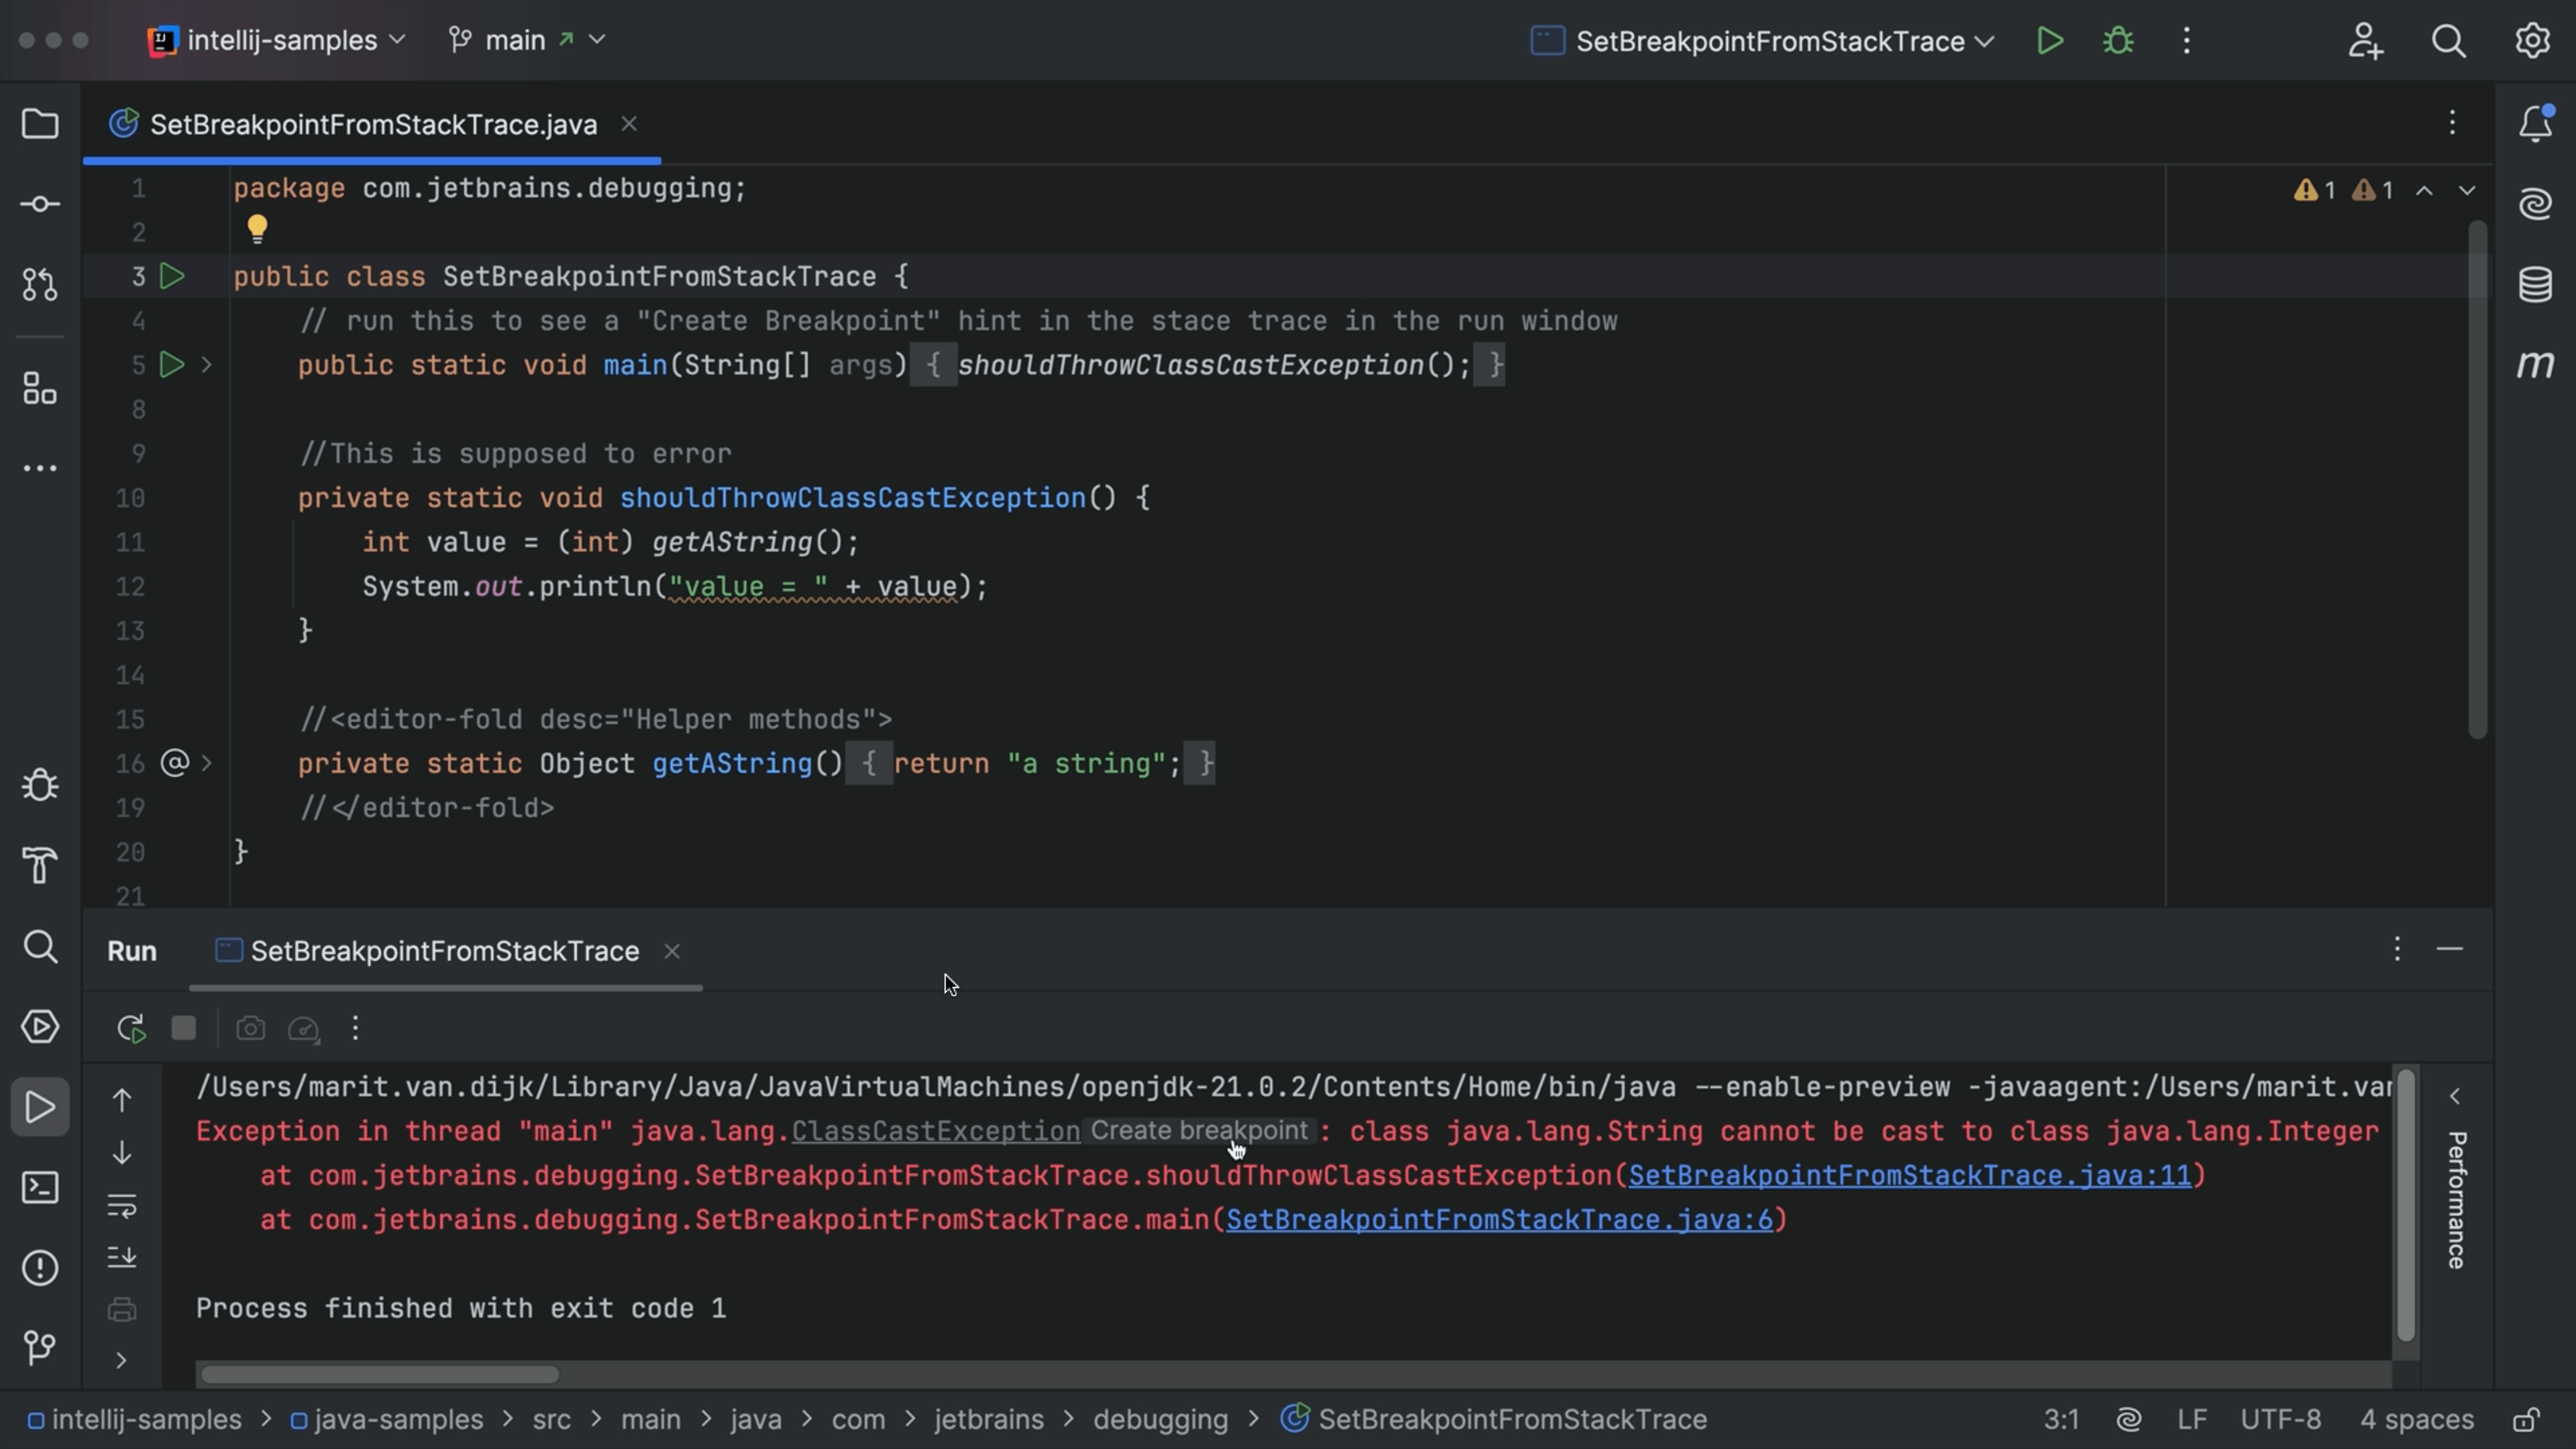Toggle the notifications bell panel
2576x1449 pixels.
point(2535,123)
